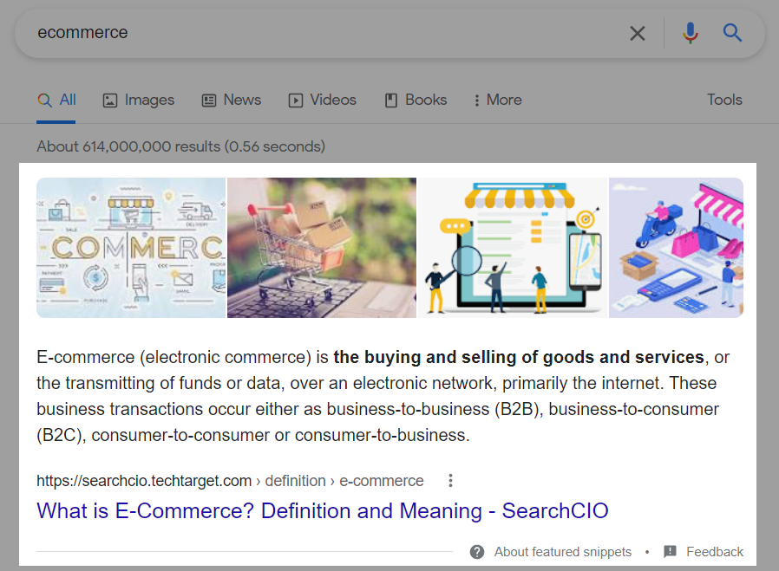This screenshot has width=779, height=571.
Task: Open the More dropdown
Action: tap(497, 100)
